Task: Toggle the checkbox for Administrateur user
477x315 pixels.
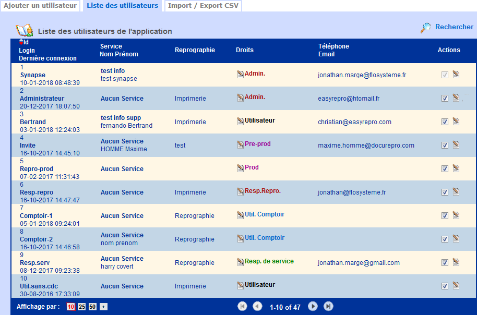Action: [x=445, y=98]
